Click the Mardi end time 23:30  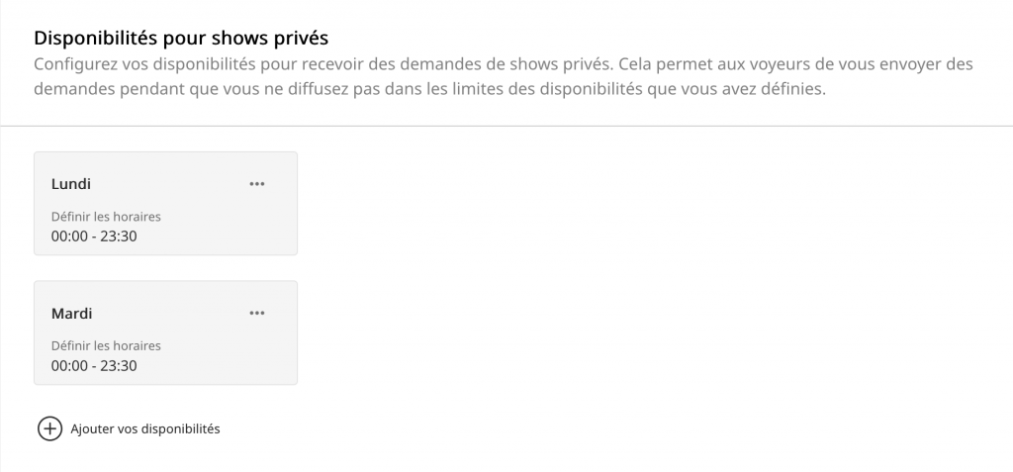(118, 365)
